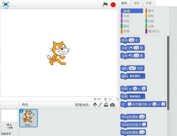Click the 10 field in 移动 步 block
Screen dimensions: 177x136
coord(131,40)
